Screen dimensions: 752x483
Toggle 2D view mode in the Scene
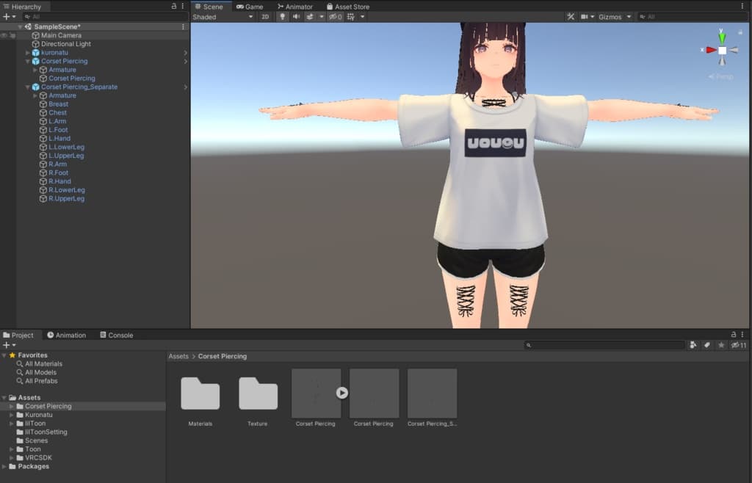[x=265, y=17]
